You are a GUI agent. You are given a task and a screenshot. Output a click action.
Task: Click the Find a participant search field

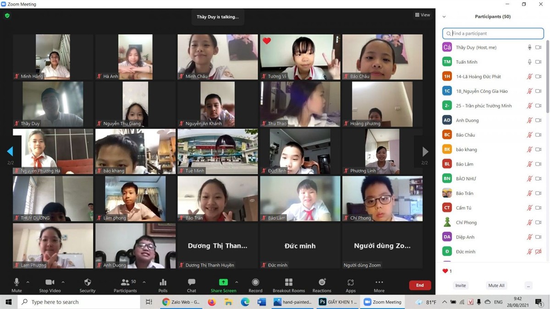click(x=495, y=33)
